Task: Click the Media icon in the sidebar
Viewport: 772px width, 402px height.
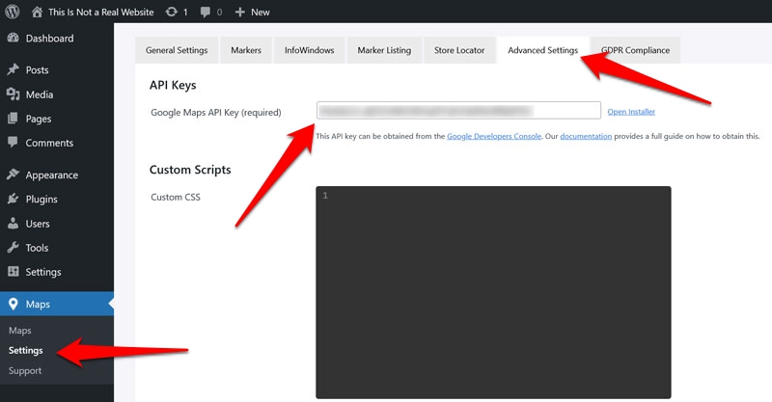Action: point(14,94)
